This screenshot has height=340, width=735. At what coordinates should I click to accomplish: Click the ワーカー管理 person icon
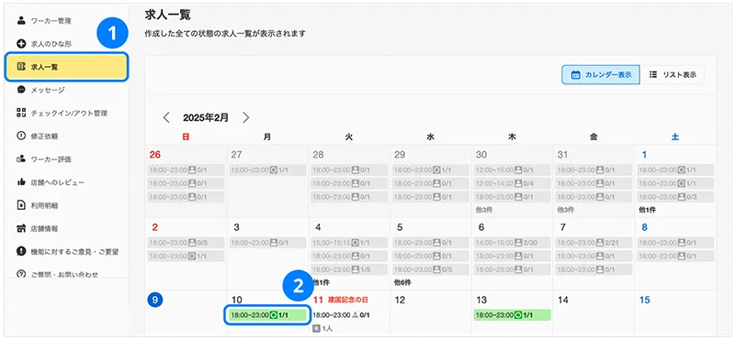coord(20,20)
